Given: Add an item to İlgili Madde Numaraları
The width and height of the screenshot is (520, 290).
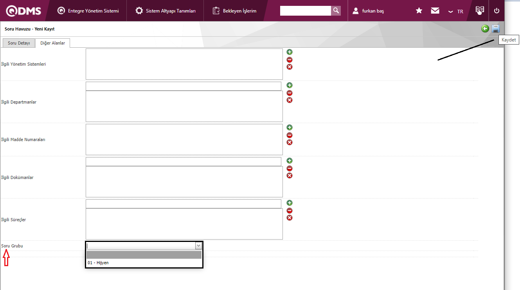Looking at the screenshot, I should tap(290, 127).
